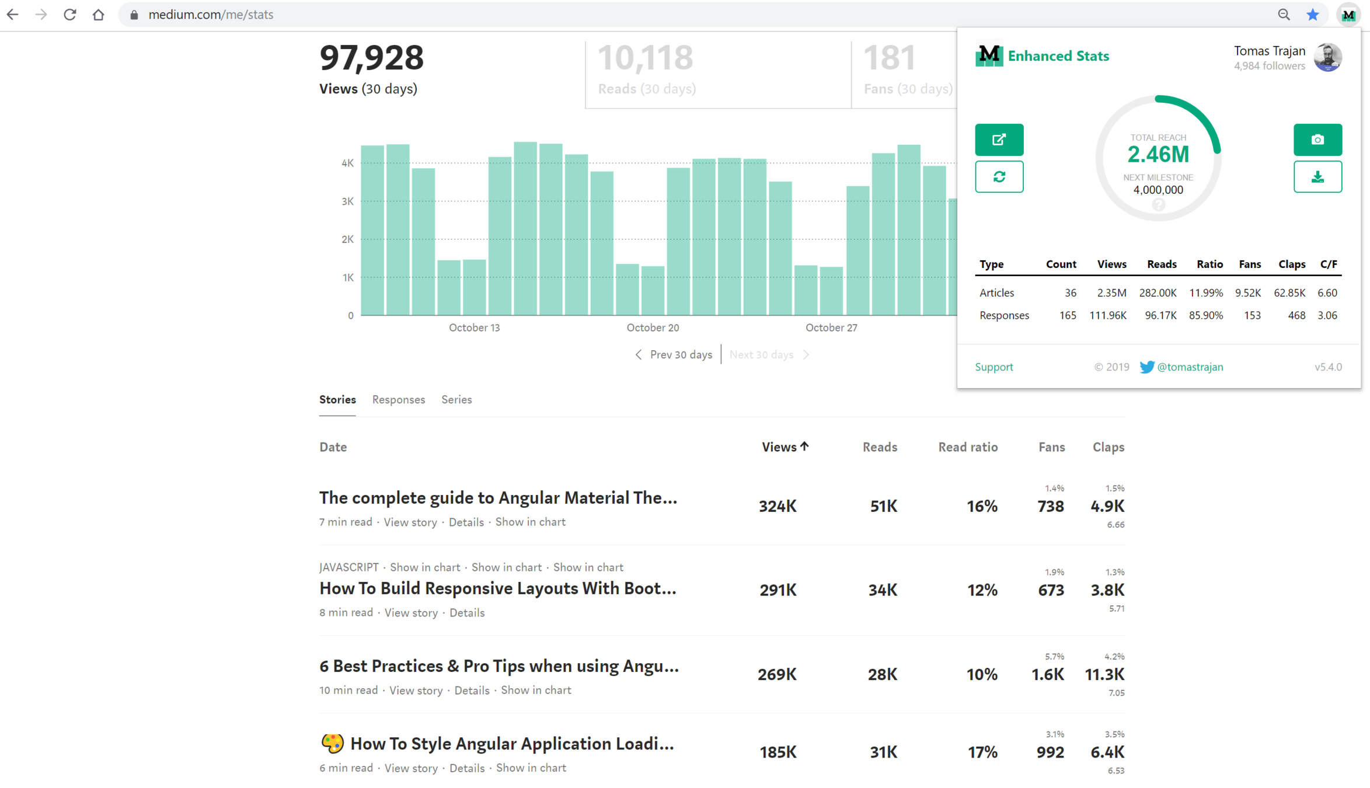1370x788 pixels.
Task: Open the @tomastrajan Twitter link
Action: coord(1189,367)
